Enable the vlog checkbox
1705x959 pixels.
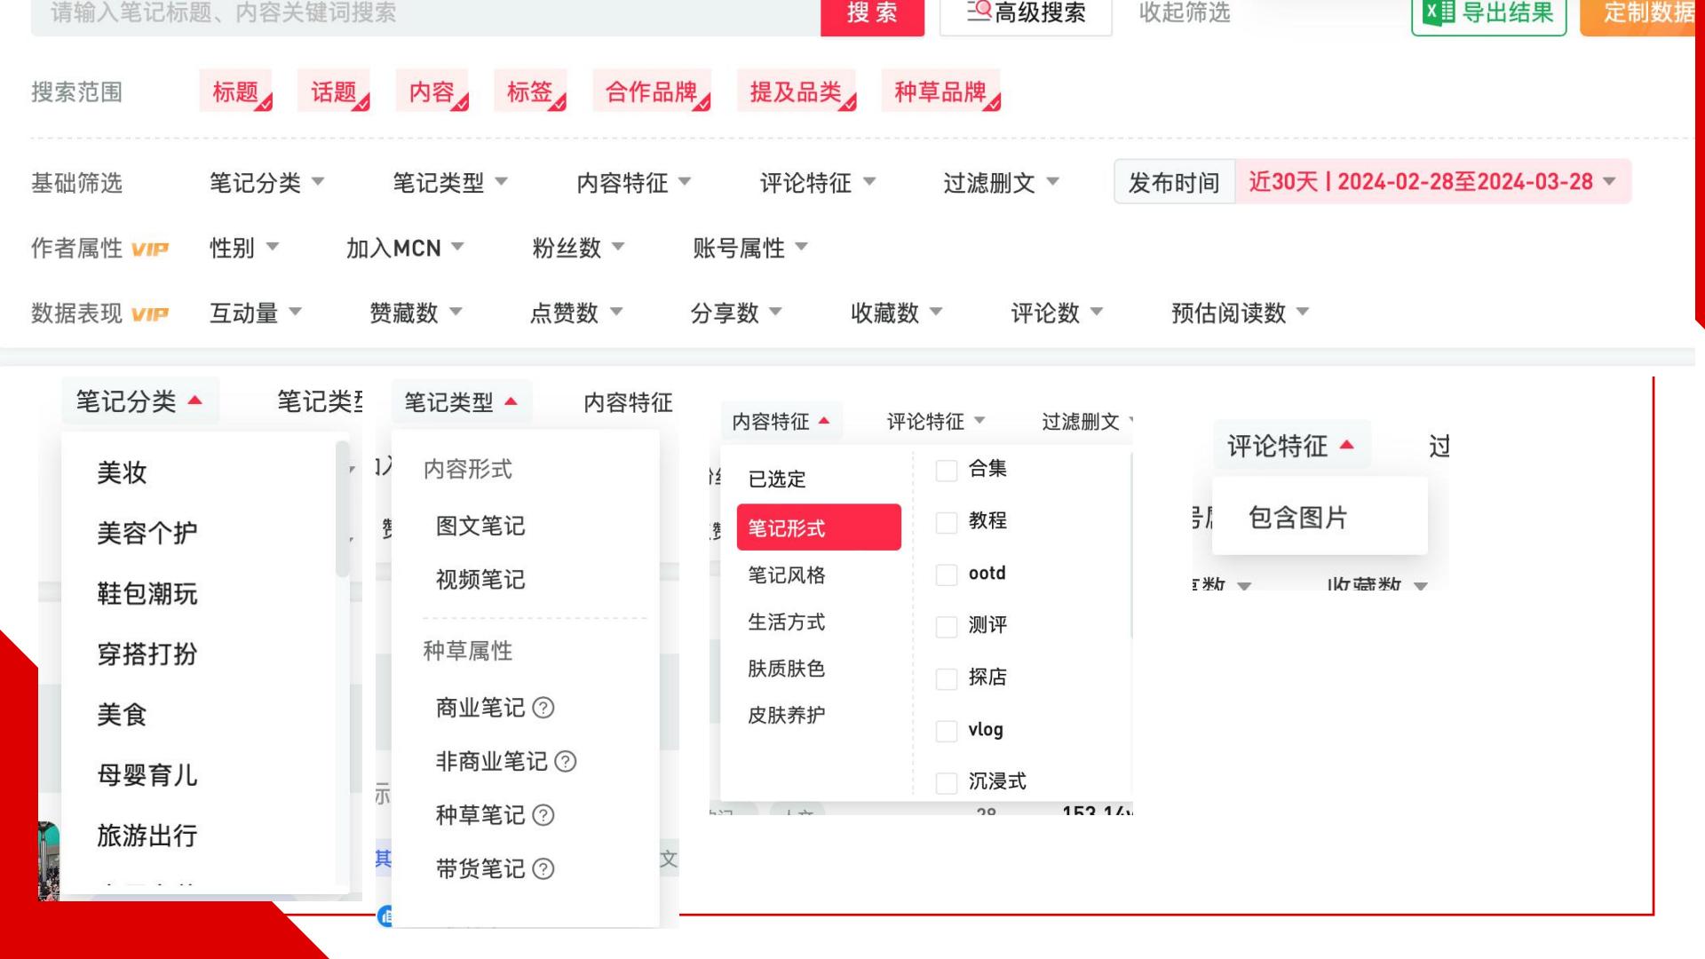[947, 731]
